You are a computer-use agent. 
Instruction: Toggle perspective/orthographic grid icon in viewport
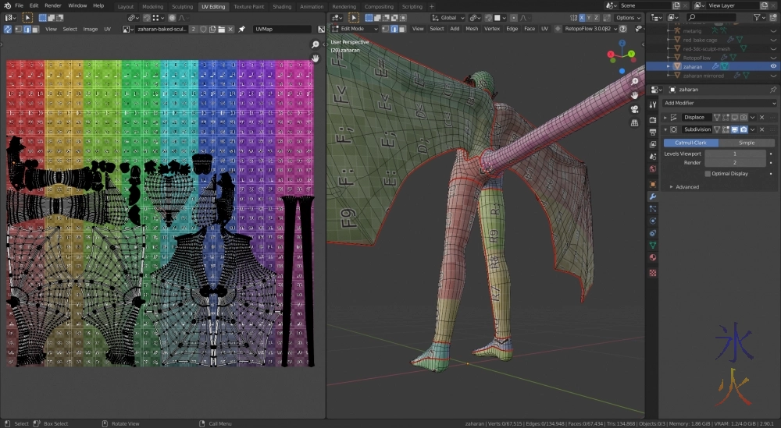click(x=635, y=122)
